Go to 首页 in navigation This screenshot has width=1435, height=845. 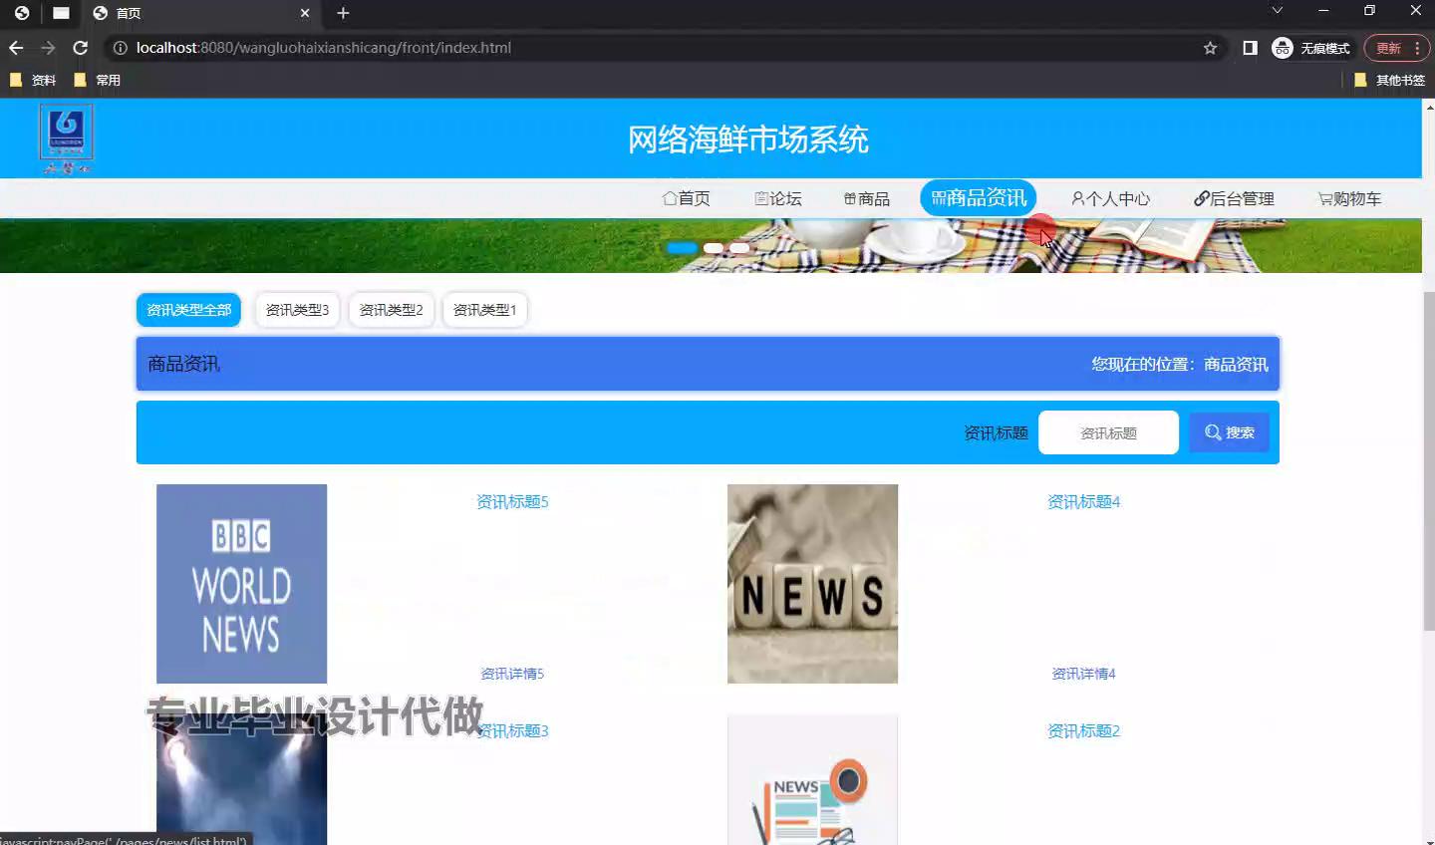(687, 198)
